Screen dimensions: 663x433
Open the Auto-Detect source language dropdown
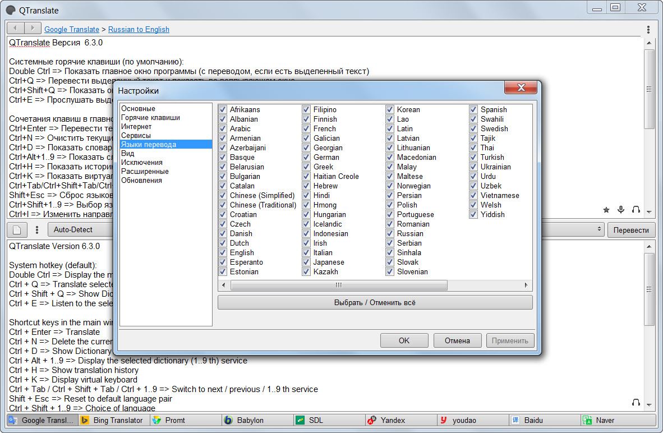tap(80, 229)
